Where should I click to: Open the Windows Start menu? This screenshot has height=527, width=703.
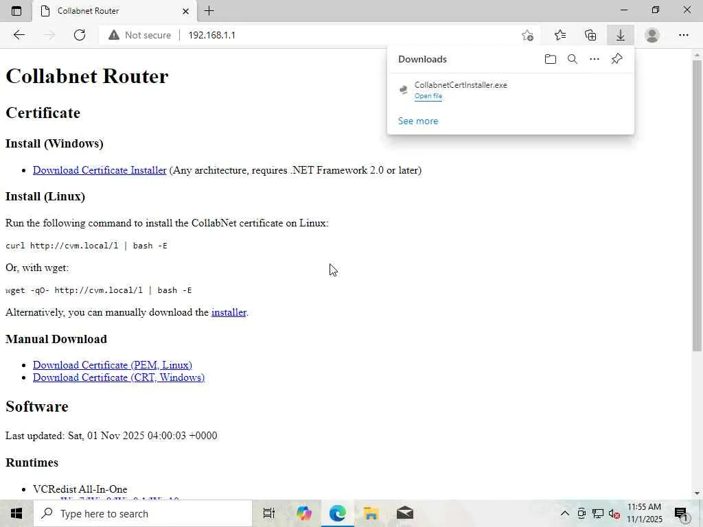tap(16, 513)
